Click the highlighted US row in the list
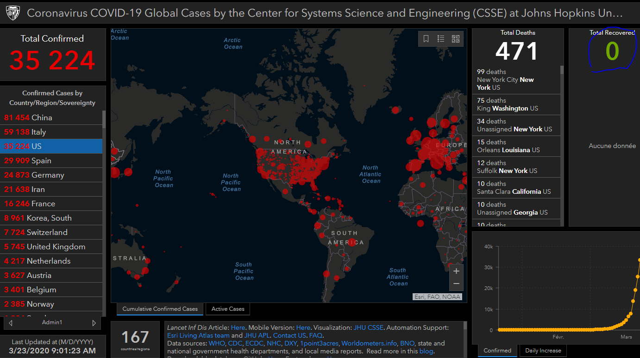The image size is (640, 358). (51, 146)
